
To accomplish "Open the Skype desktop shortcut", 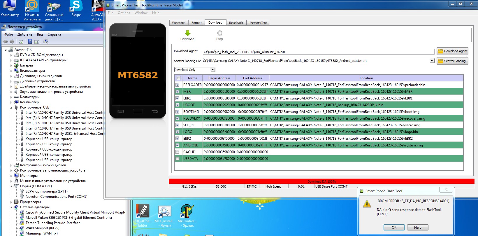I will (x=76, y=9).
